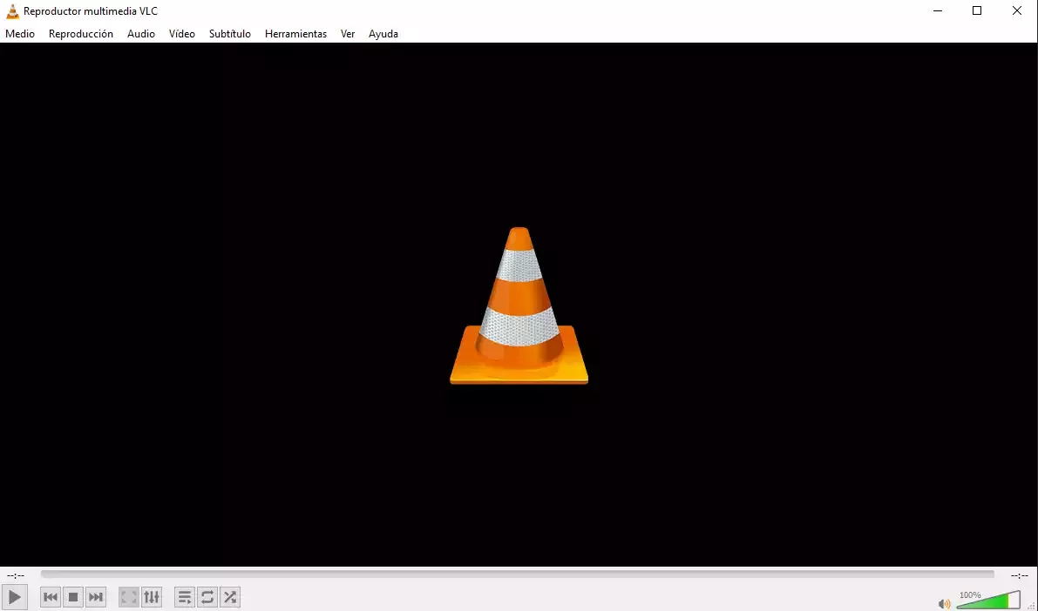The width and height of the screenshot is (1038, 611).
Task: Click the large VLC cone in video area
Action: tap(519, 305)
